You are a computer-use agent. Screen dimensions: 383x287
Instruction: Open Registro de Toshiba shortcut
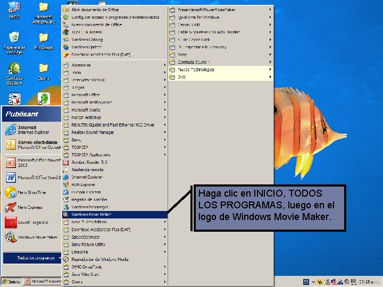point(115,200)
